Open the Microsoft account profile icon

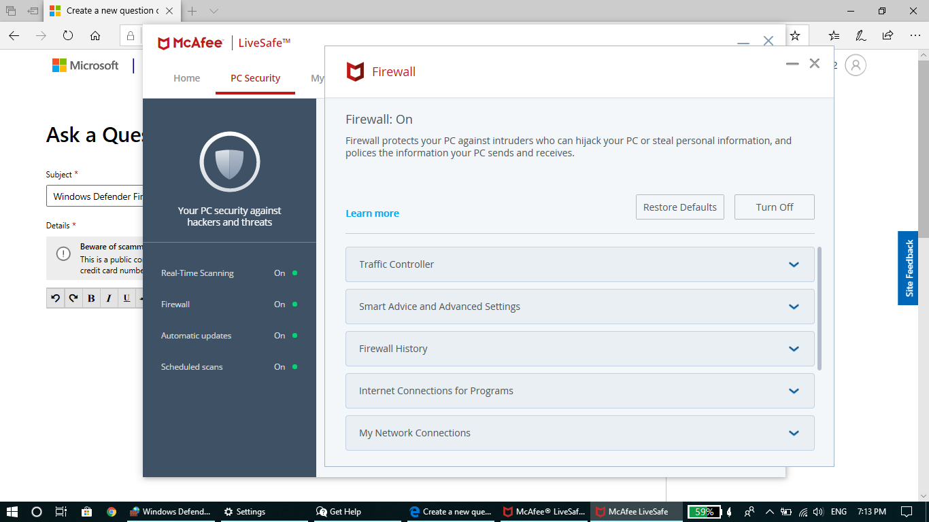(856, 65)
